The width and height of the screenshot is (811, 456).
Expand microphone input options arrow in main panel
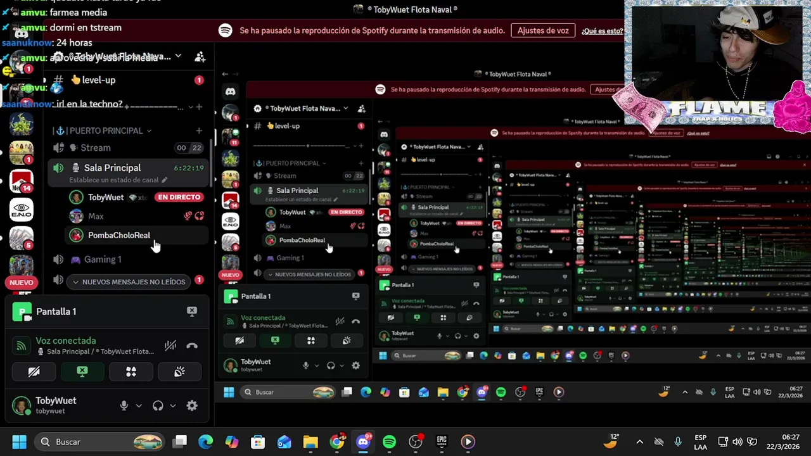click(x=139, y=406)
